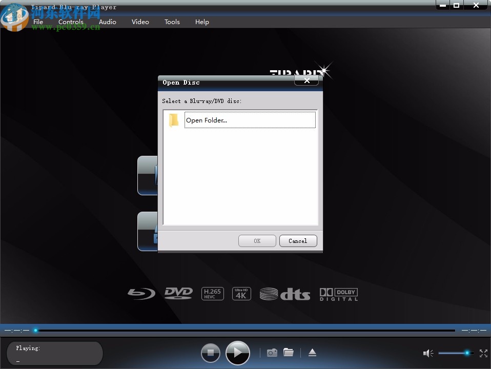Select the dts audio logo
This screenshot has height=369, width=491.
click(x=285, y=294)
